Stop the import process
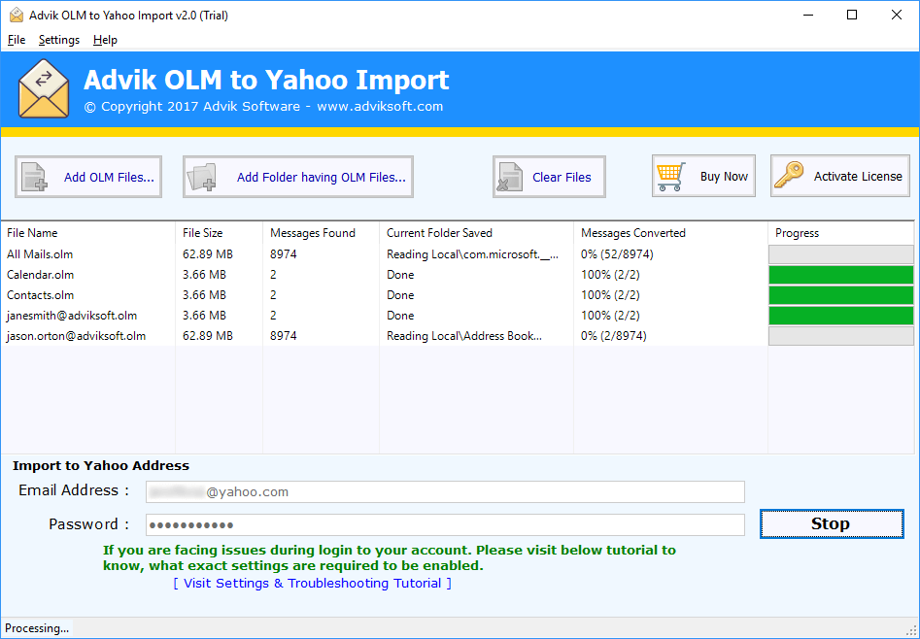 tap(832, 524)
